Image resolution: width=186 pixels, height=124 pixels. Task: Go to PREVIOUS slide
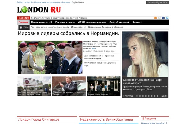(x=128, y=96)
